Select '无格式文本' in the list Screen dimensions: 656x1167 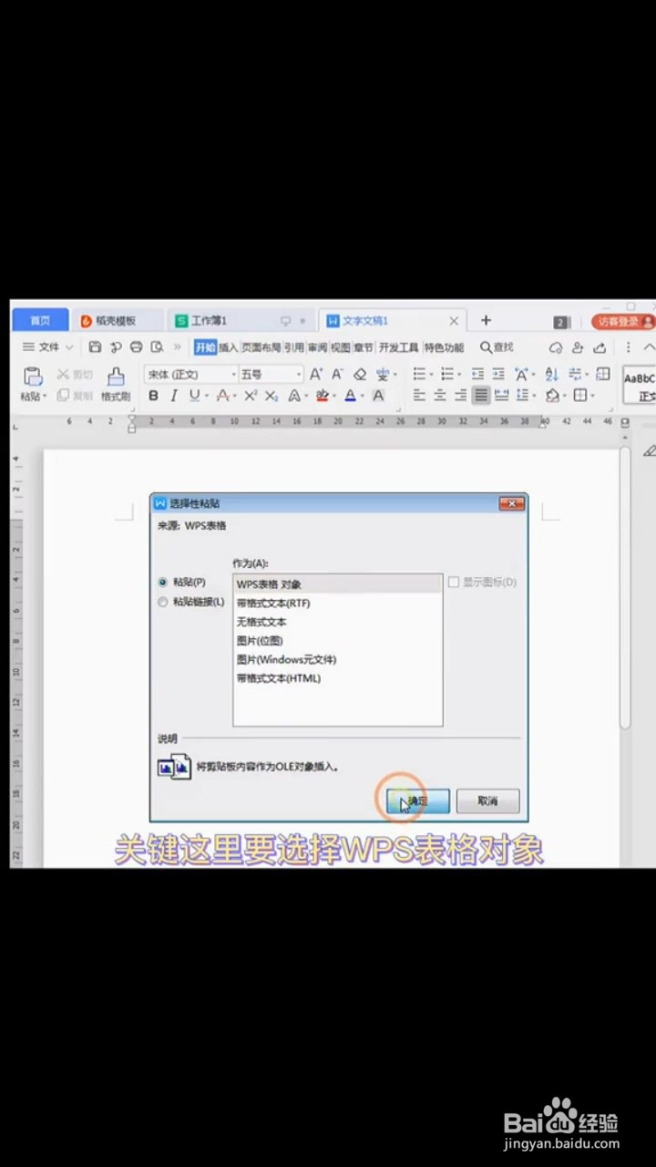click(338, 622)
